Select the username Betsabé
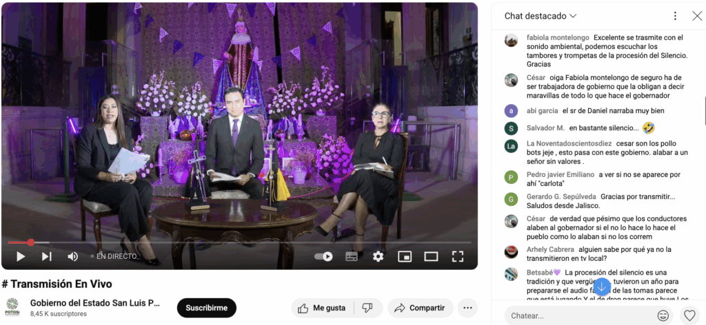Image resolution: width=706 pixels, height=325 pixels. pos(543,273)
